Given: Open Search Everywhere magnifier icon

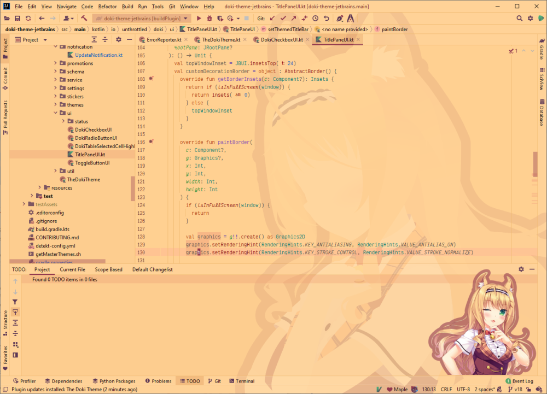Looking at the screenshot, I should tap(520, 19).
